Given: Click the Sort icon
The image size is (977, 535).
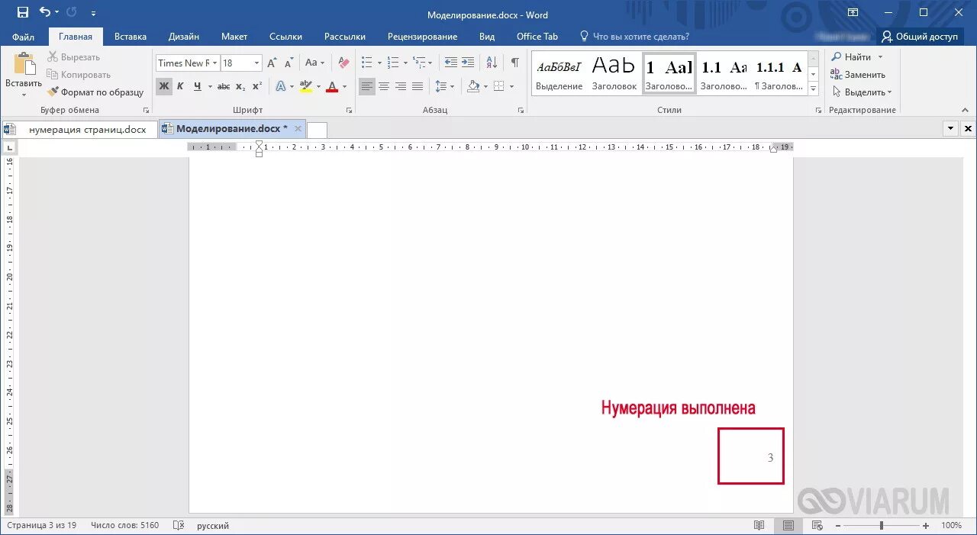Looking at the screenshot, I should (x=492, y=63).
